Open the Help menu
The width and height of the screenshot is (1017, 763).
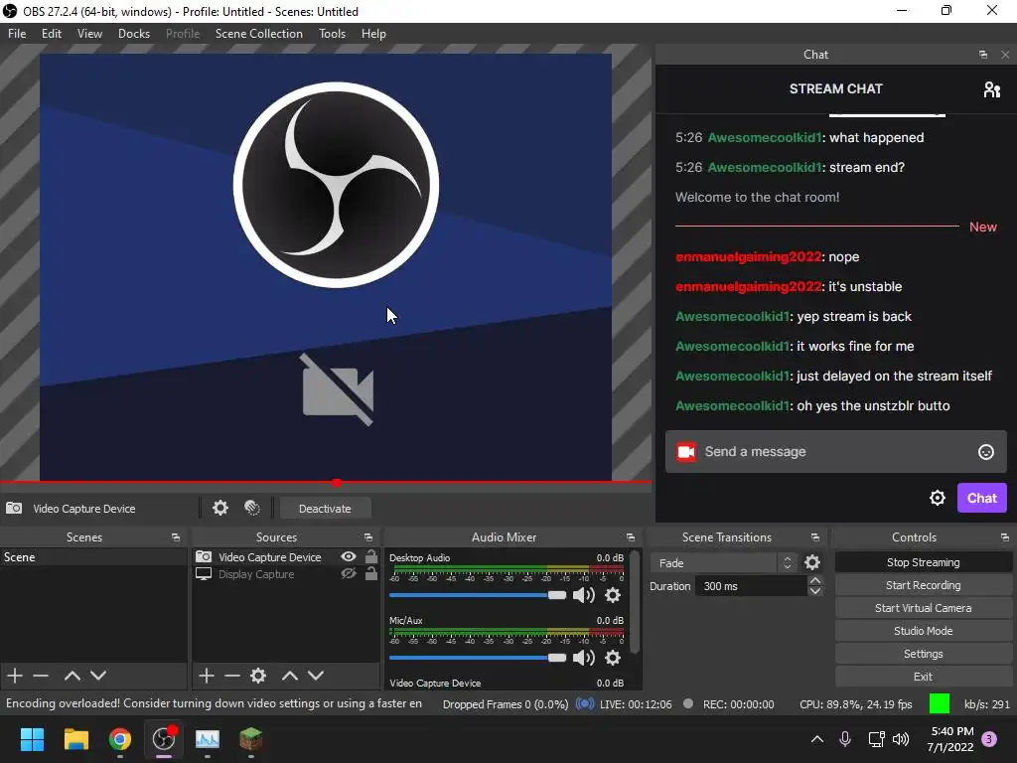[373, 34]
